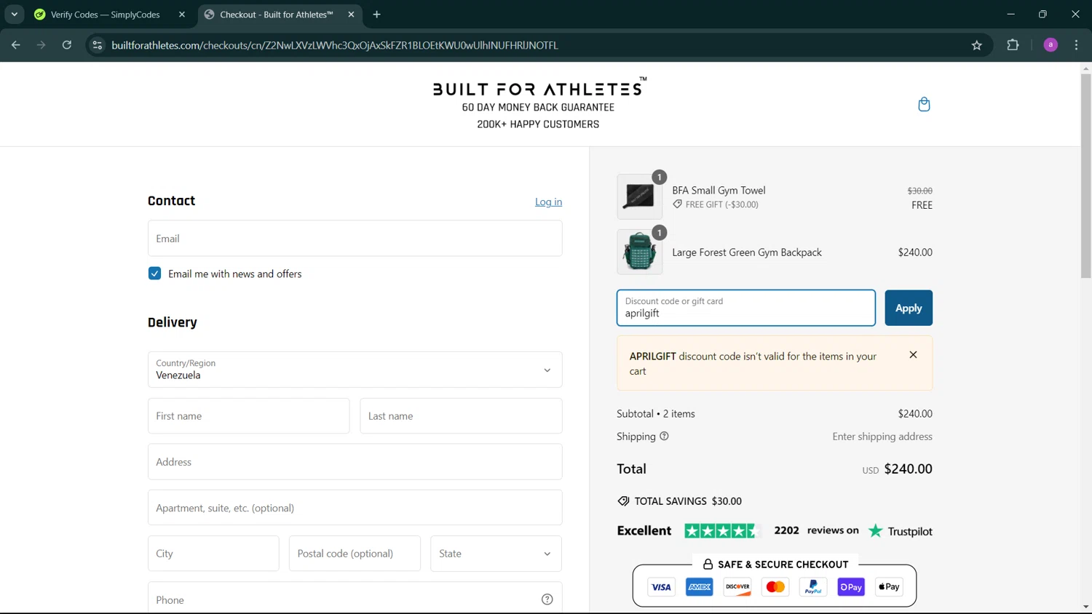The height and width of the screenshot is (614, 1092).
Task: Click the Trustpilot logo
Action: (900, 531)
